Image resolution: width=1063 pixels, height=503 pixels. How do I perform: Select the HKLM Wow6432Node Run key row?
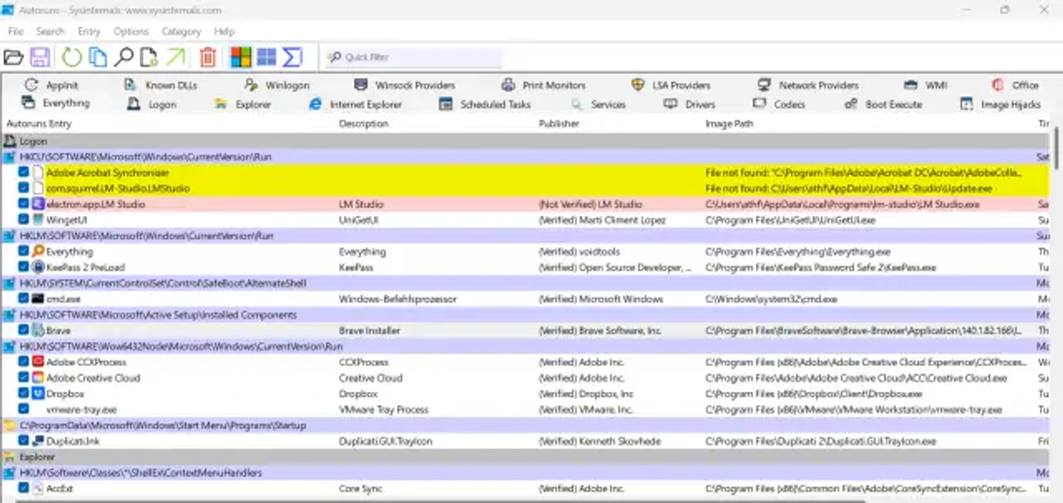pos(527,346)
